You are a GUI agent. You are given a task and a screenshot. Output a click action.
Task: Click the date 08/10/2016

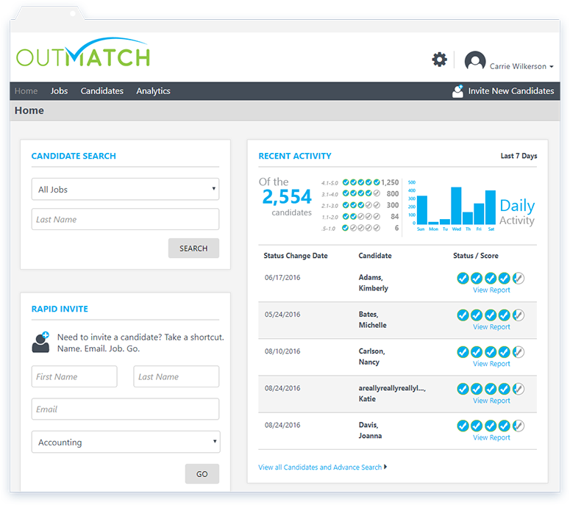coord(282,351)
